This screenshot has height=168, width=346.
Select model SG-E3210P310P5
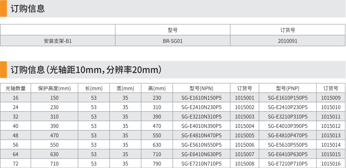tap(287, 116)
